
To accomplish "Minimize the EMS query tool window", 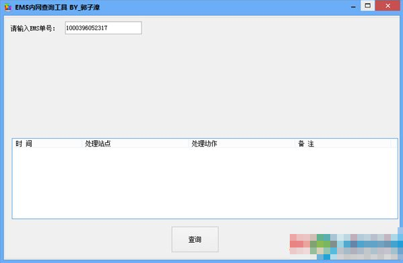I will (353, 7).
